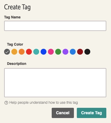111x123 pixels.
Task: Select the light blue tag color
Action: (x=73, y=52)
